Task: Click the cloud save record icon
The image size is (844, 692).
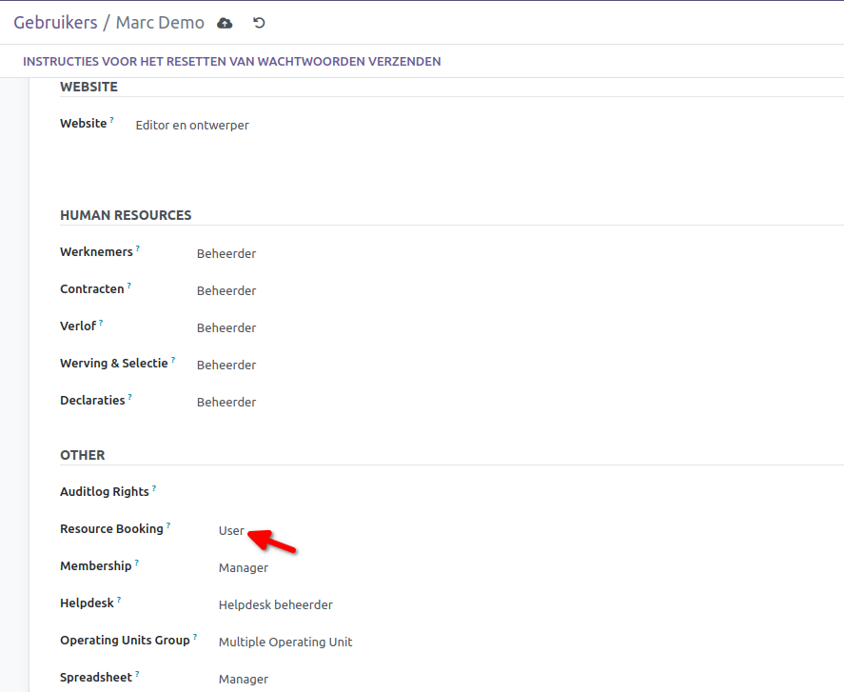Action: (225, 23)
